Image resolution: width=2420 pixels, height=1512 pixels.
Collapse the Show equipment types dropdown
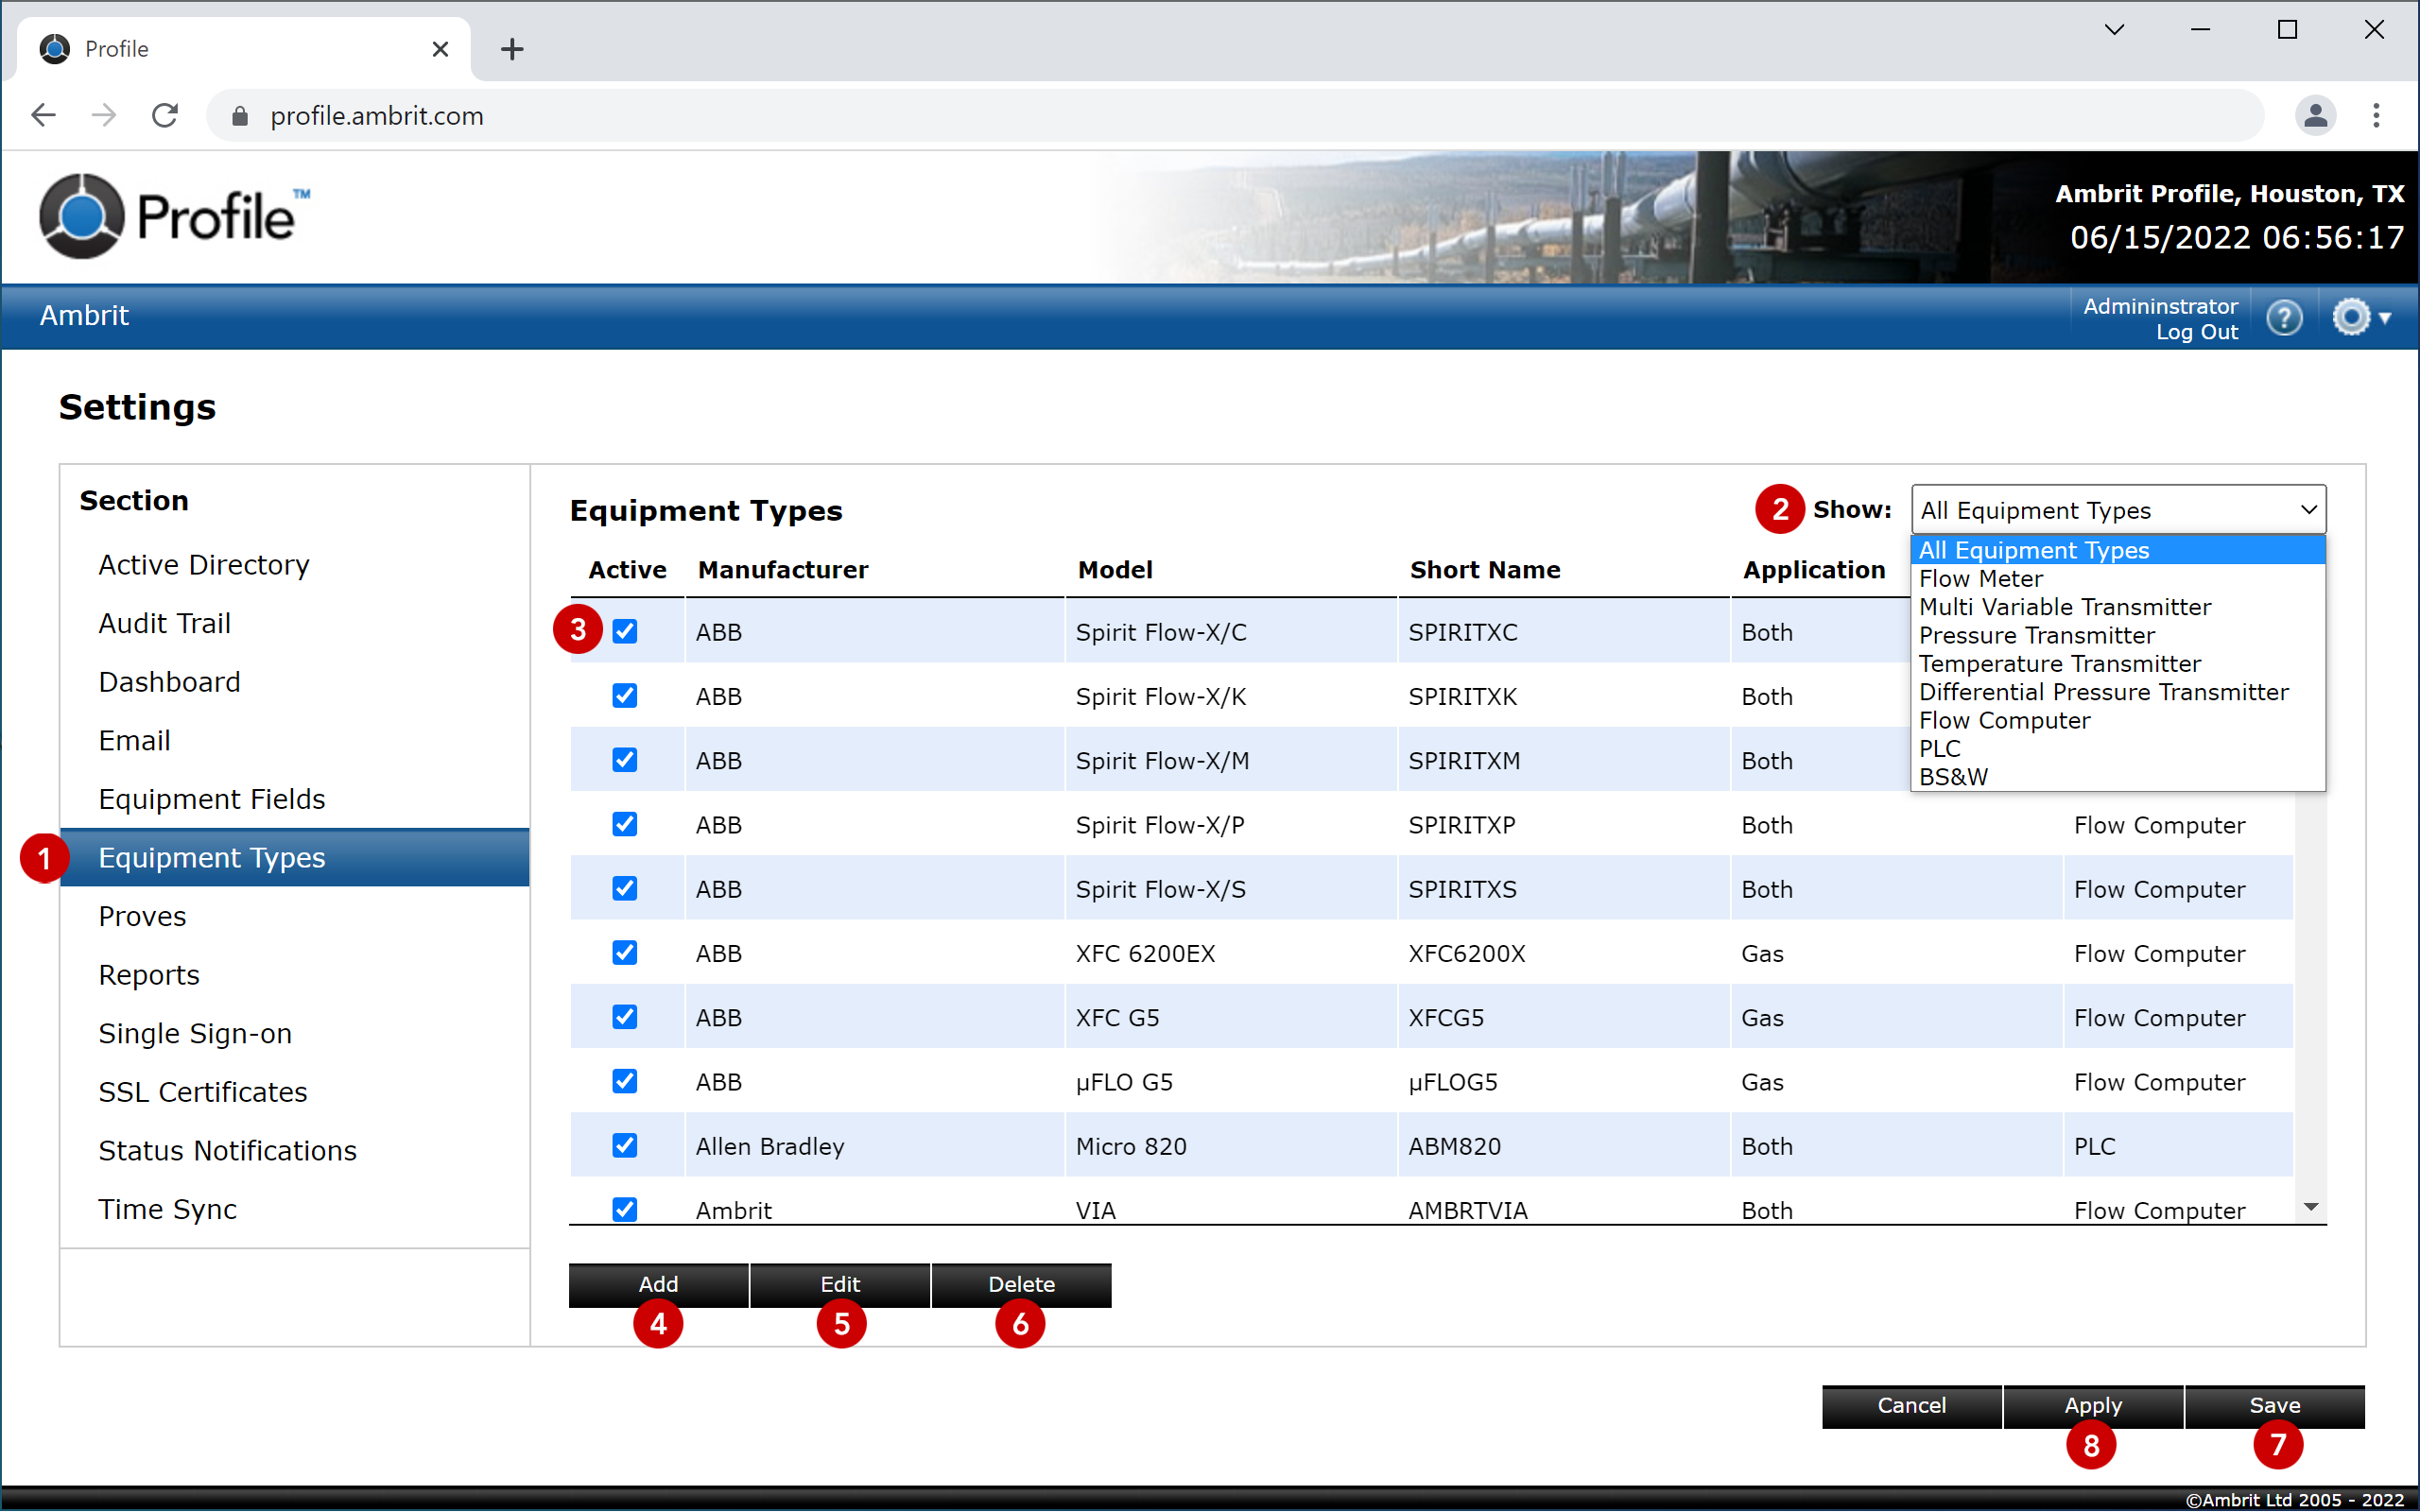coord(2118,510)
